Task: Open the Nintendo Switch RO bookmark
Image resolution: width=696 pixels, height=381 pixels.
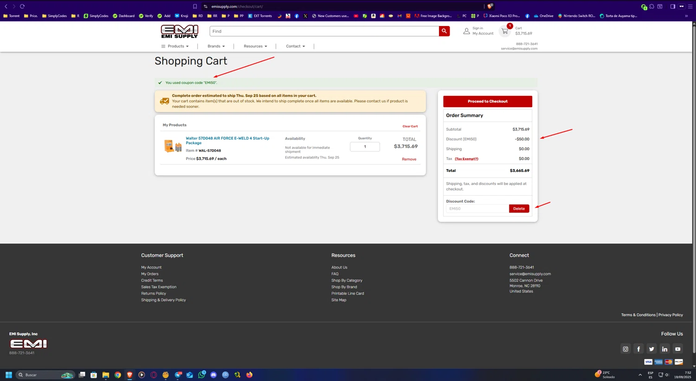Action: (576, 16)
